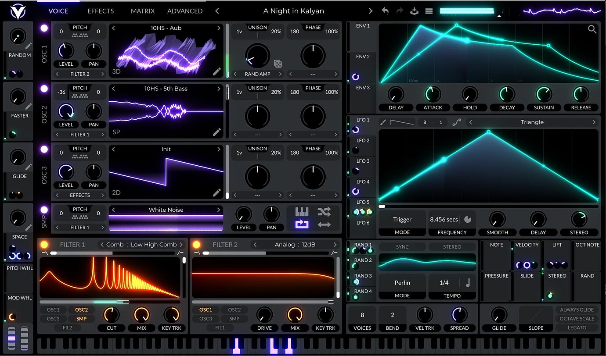Open the hamburger menu icon
Screen dimensions: 606x356
click(x=429, y=11)
